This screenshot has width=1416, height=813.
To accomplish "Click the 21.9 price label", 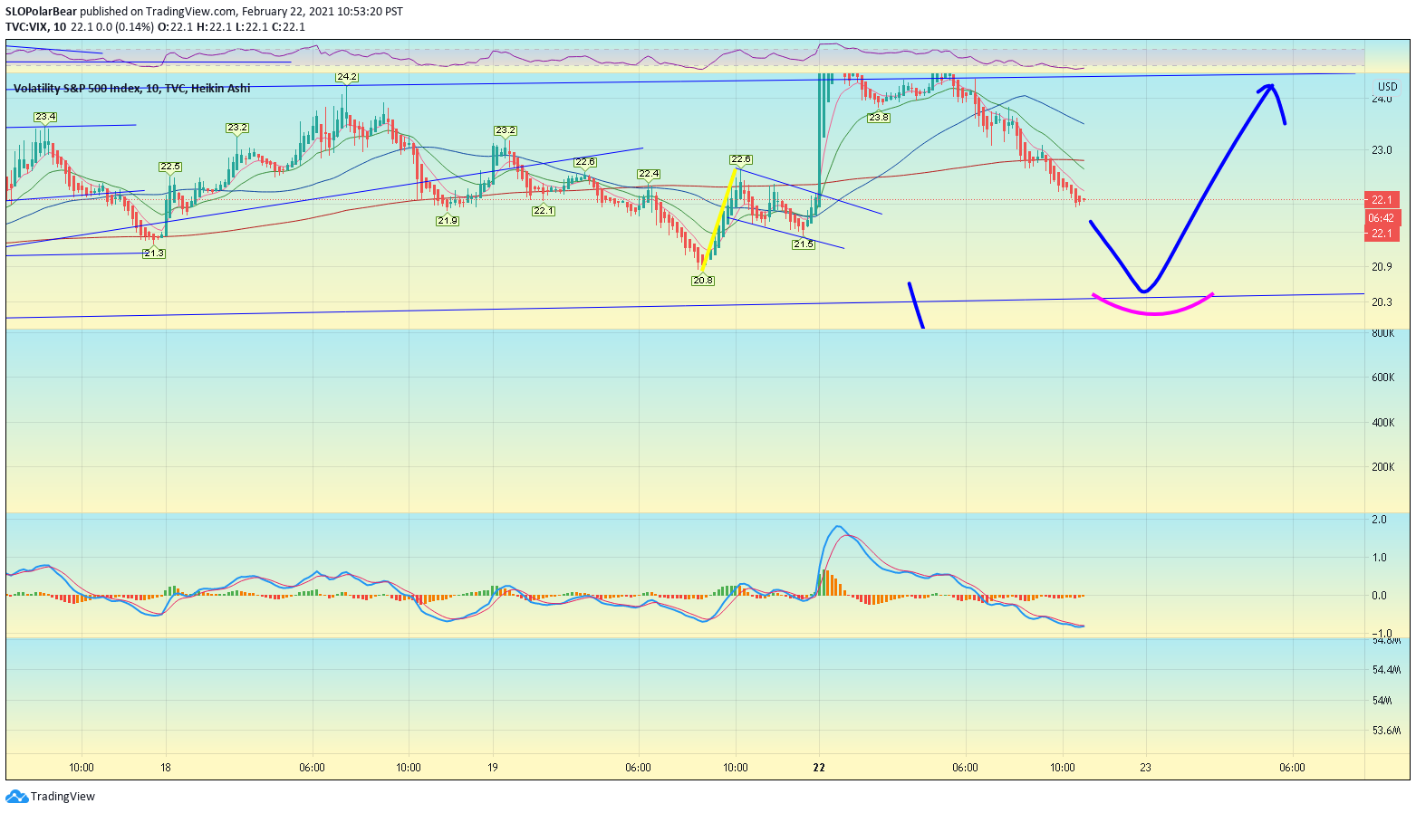I will 447,221.
